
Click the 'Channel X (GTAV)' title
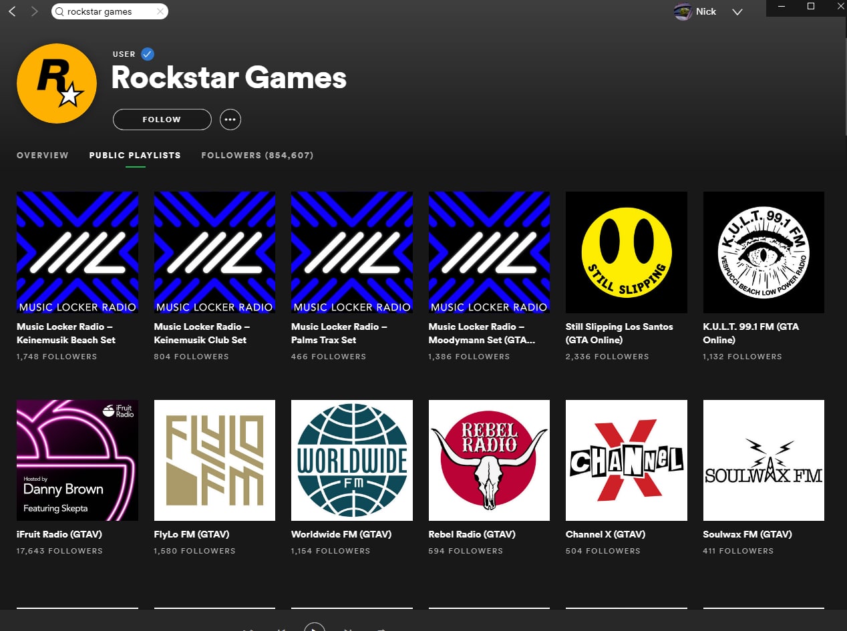pos(606,534)
